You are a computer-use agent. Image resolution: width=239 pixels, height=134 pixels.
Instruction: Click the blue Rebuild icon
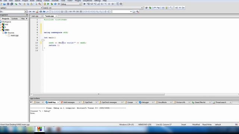55,4
